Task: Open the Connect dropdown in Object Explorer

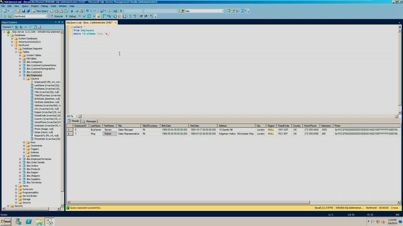Action: 8,27
